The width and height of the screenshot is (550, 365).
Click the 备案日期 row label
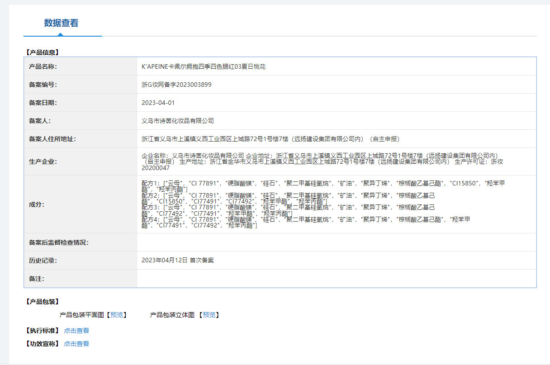tap(43, 103)
